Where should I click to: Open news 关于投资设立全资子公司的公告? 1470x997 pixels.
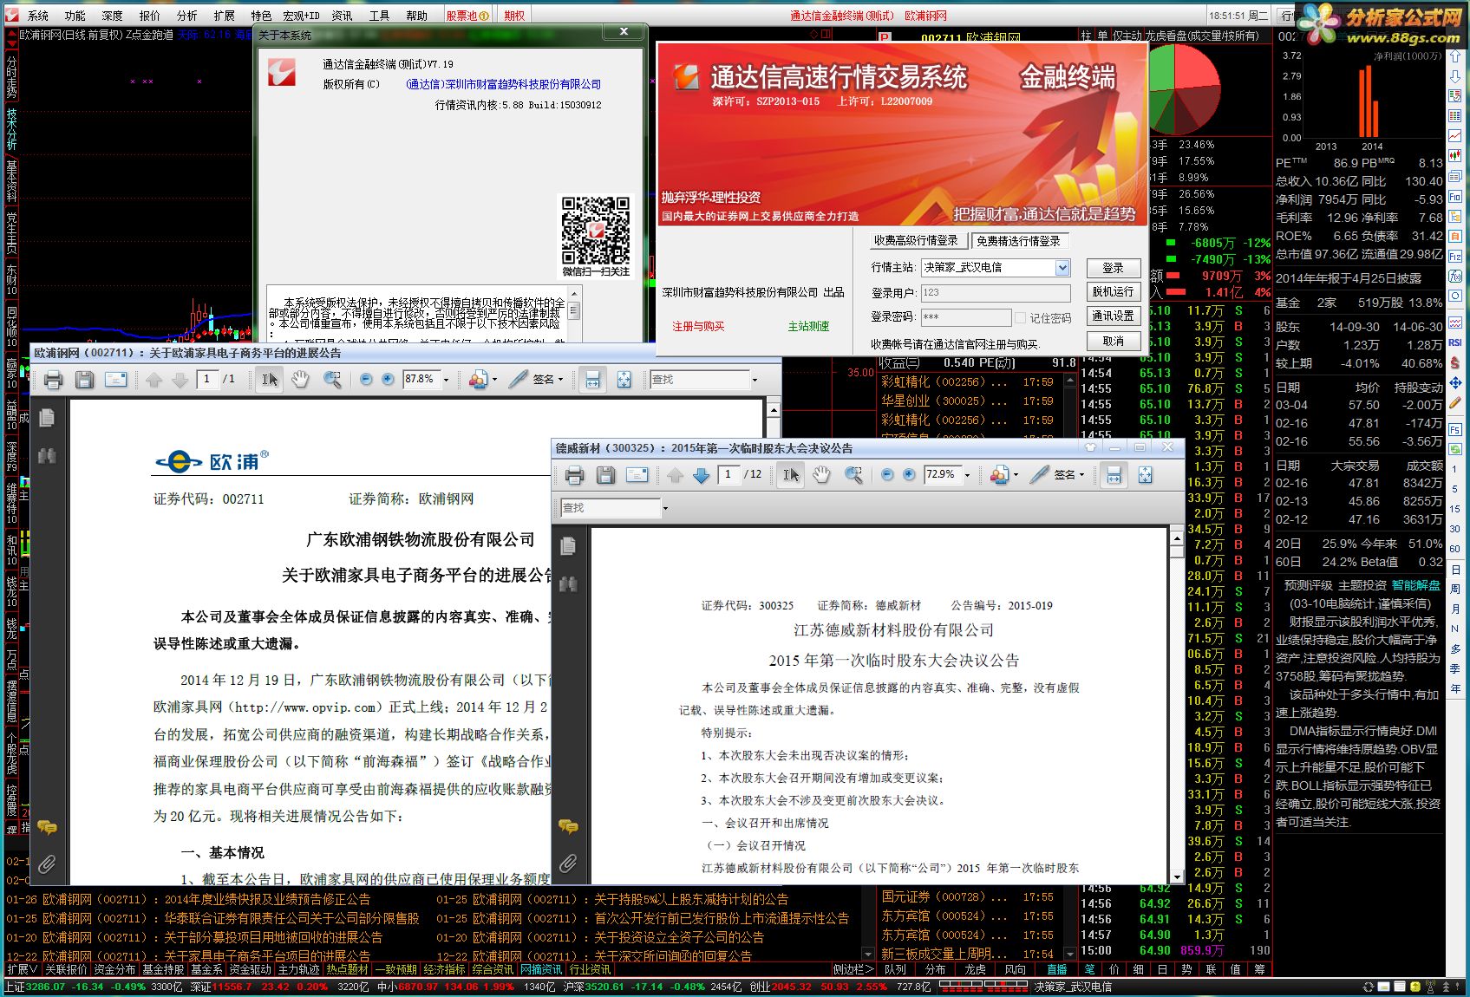click(x=679, y=938)
